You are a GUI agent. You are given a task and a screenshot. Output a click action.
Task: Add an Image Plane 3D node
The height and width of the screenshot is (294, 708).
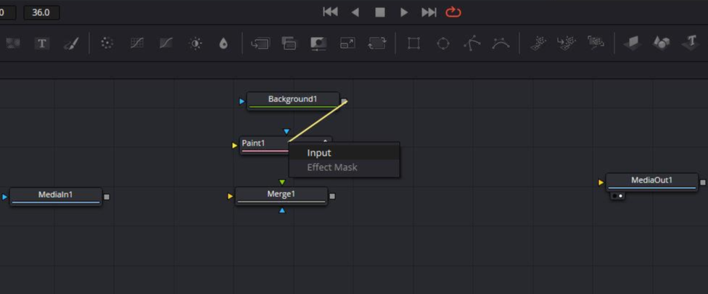click(633, 43)
